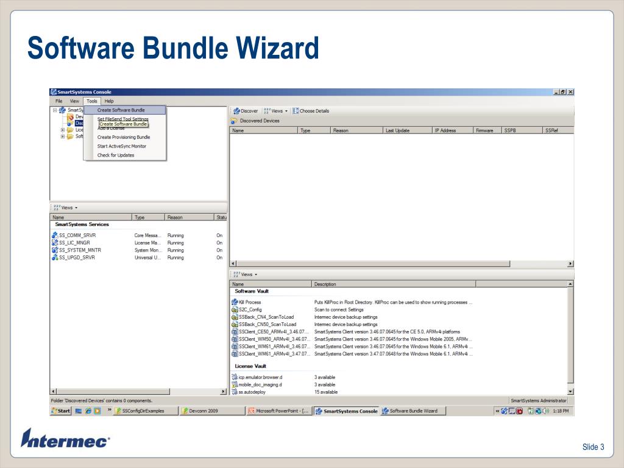Image resolution: width=624 pixels, height=468 pixels.
Task: Click the Choose Details button label
Action: pos(314,111)
